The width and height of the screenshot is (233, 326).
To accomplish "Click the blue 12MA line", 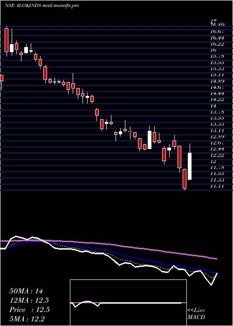I will 112,252.
